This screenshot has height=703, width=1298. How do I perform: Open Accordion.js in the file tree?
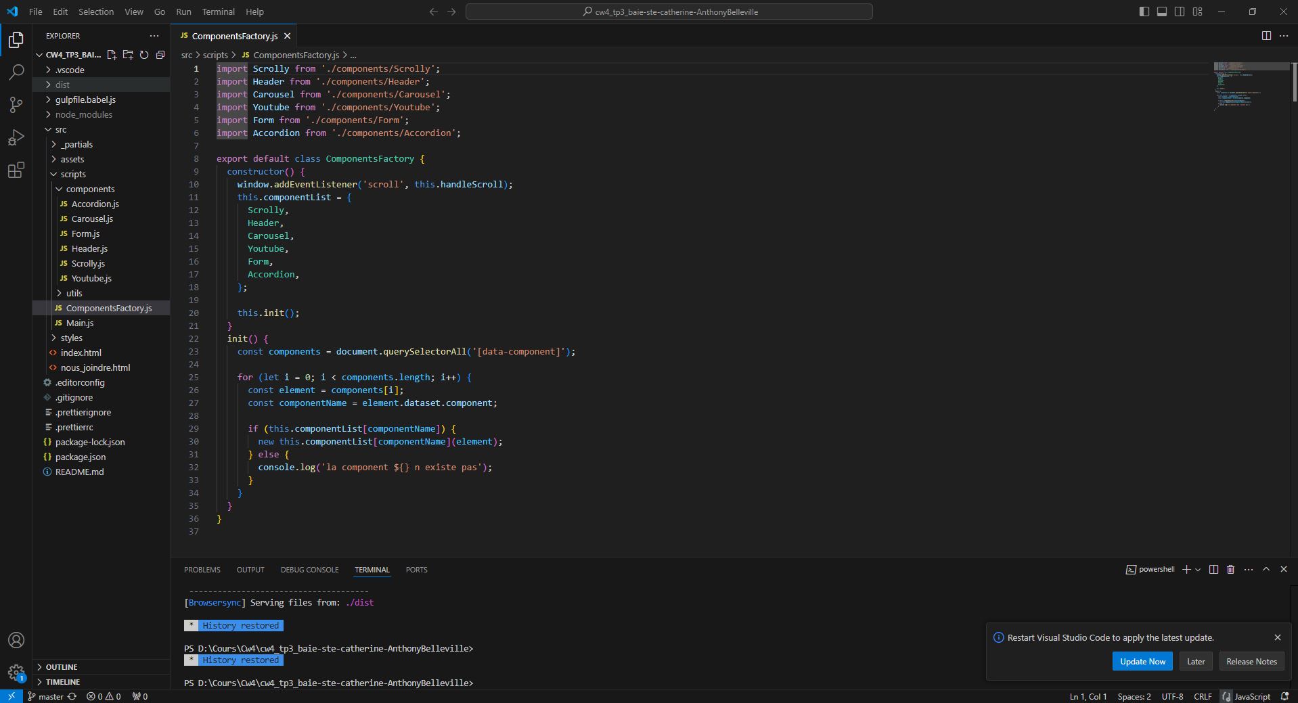pyautogui.click(x=101, y=204)
